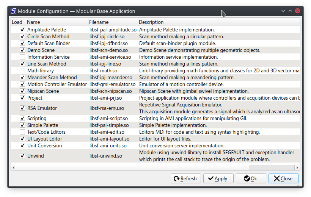Click the horizontal scrollbar thumb
This screenshot has height=197, width=311.
point(133,168)
